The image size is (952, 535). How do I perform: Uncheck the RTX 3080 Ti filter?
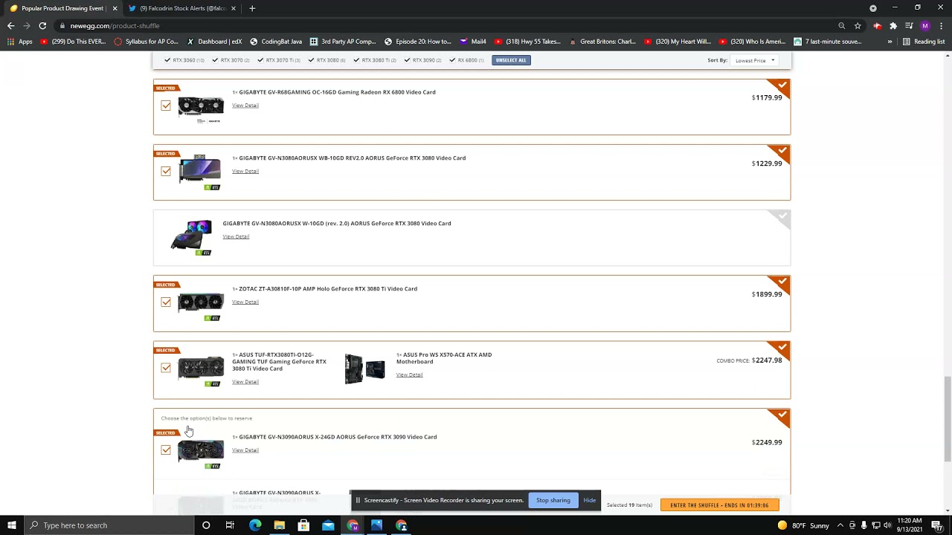coord(356,60)
